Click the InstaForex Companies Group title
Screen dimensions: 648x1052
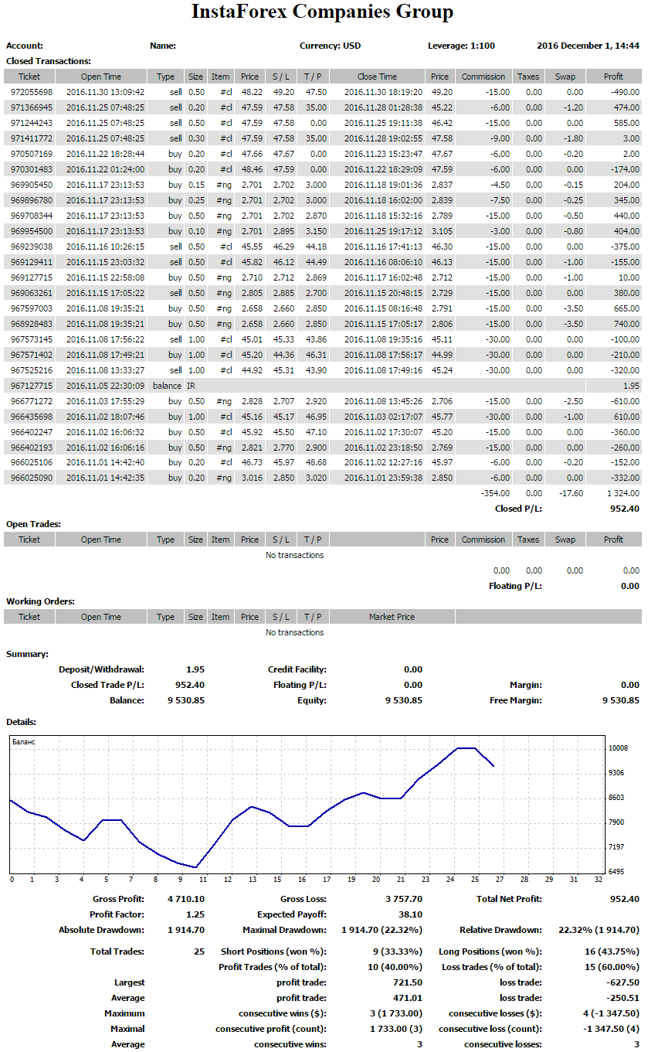click(x=322, y=12)
